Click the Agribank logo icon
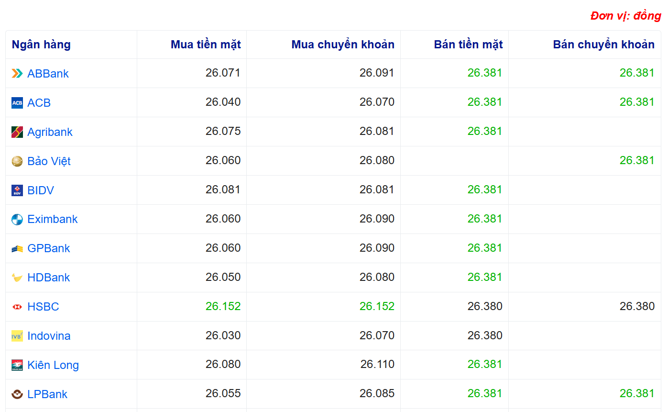The width and height of the screenshot is (668, 412). point(17,132)
